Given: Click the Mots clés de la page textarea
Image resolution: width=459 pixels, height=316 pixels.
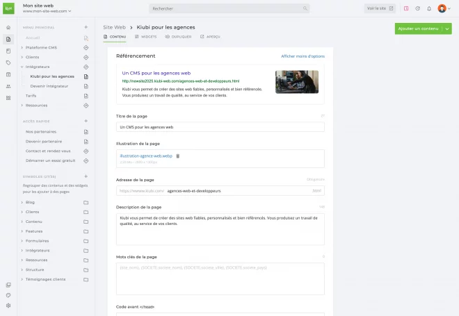Looking at the screenshot, I should [220, 279].
